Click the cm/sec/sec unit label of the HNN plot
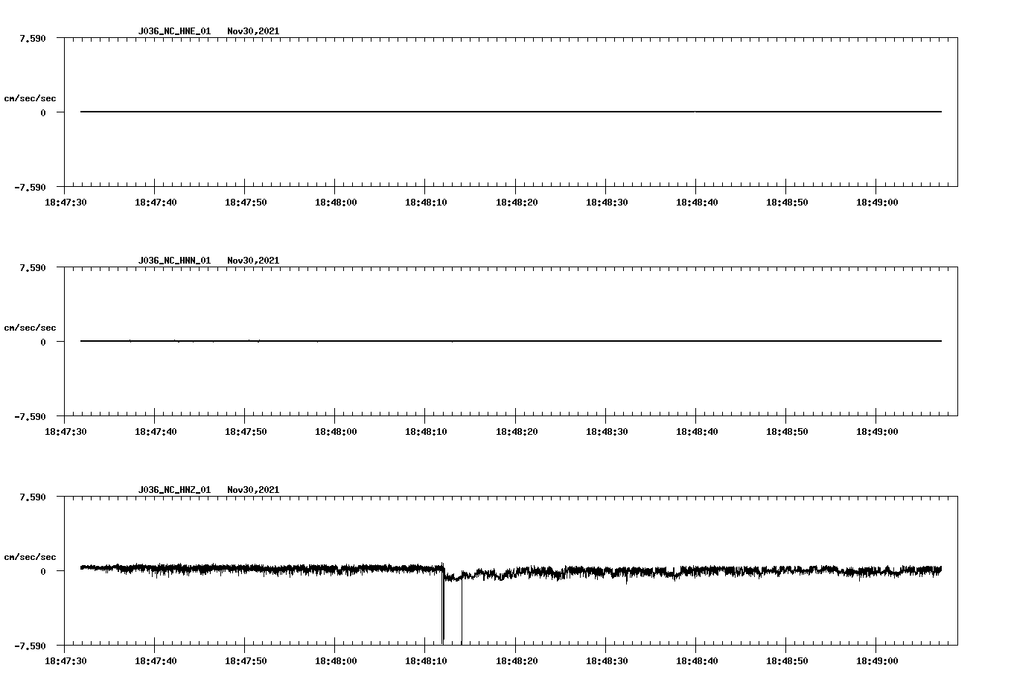 click(30, 328)
